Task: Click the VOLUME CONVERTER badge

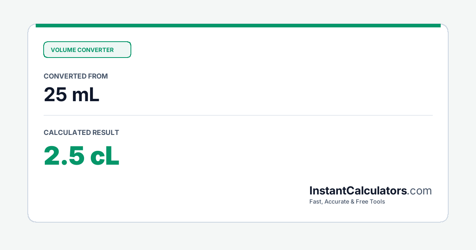Action: click(x=87, y=50)
